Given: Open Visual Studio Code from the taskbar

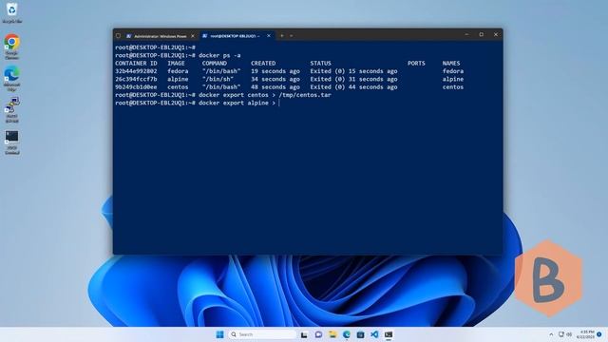Looking at the screenshot, I should [374, 334].
